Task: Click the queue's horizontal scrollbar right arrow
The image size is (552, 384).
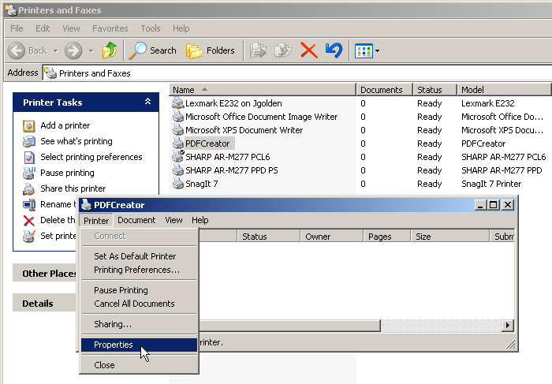Action: [508, 325]
